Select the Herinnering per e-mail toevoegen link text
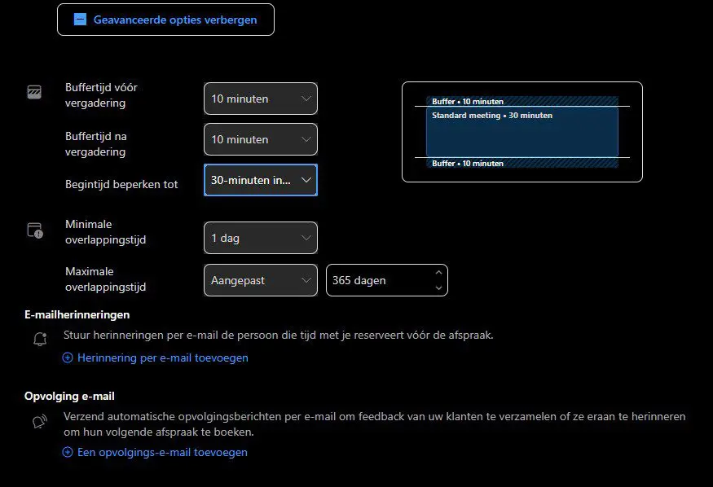 (162, 358)
